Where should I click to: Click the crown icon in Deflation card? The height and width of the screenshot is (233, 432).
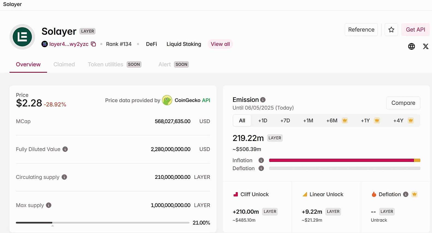click(x=415, y=194)
